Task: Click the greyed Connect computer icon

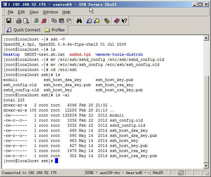Action: coord(36,21)
